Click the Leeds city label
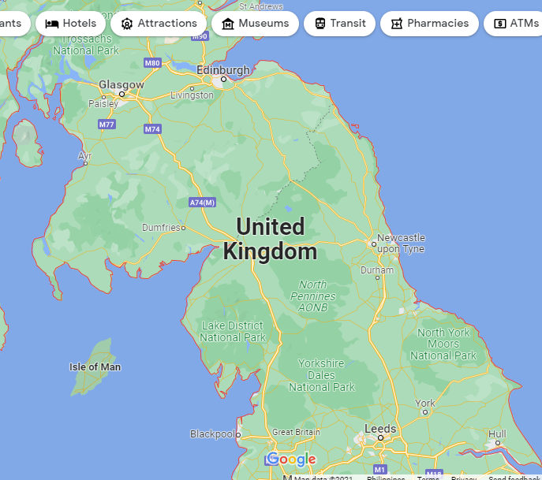The width and height of the screenshot is (542, 480). [380, 429]
